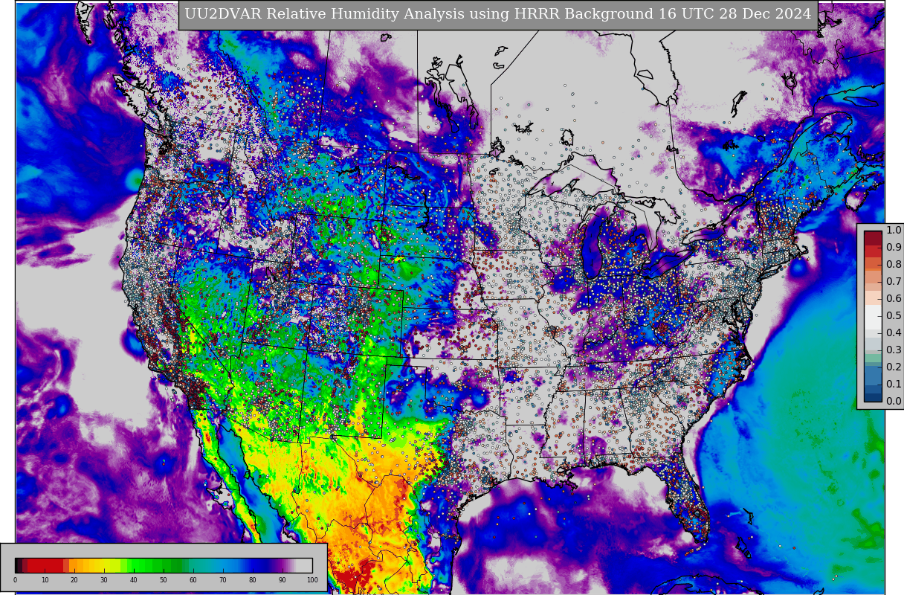Click the '0.2' label on right color scale
Screen dimensions: 904x595
coord(894,367)
